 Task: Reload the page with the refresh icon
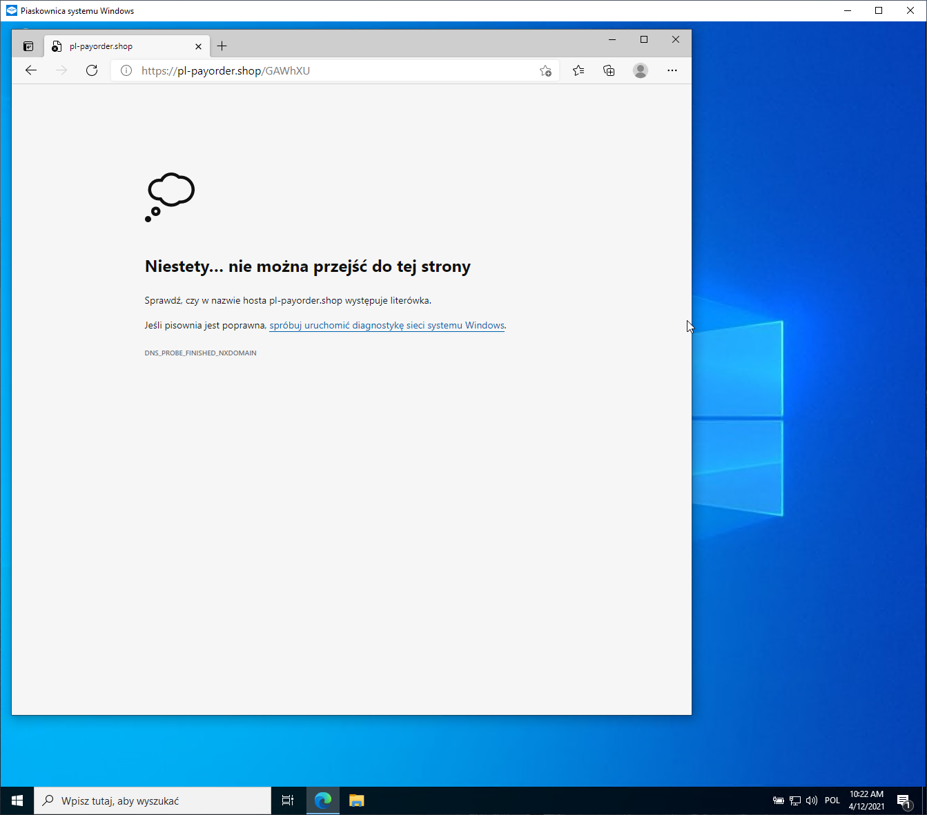(92, 70)
